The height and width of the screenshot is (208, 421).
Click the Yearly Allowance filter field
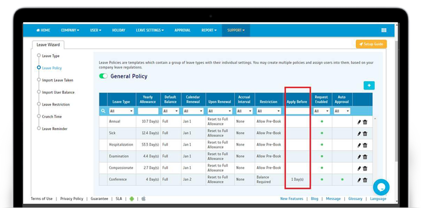[x=148, y=111]
